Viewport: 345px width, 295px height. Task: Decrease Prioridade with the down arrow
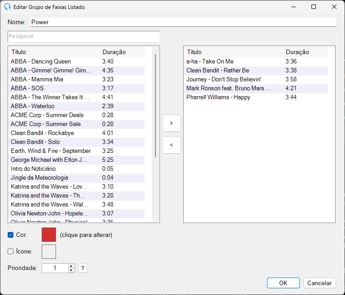(71, 270)
